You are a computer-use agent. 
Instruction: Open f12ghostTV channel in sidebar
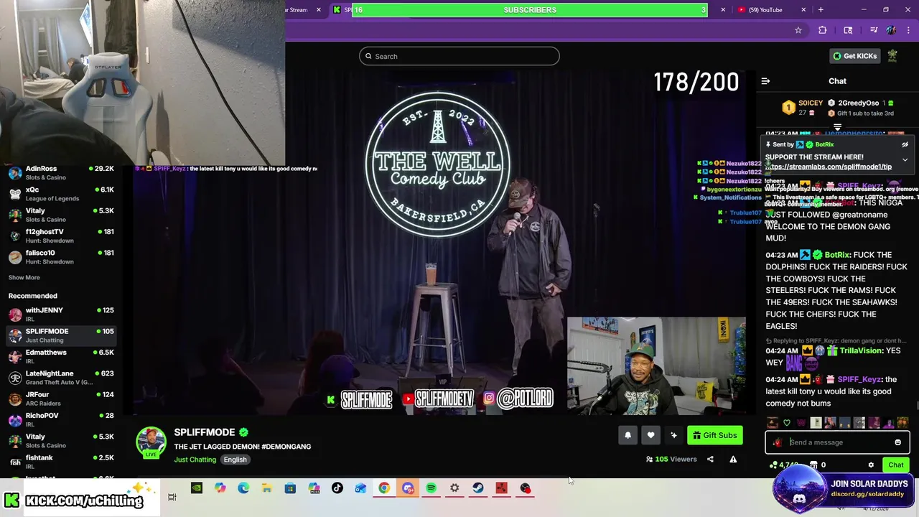(60, 236)
